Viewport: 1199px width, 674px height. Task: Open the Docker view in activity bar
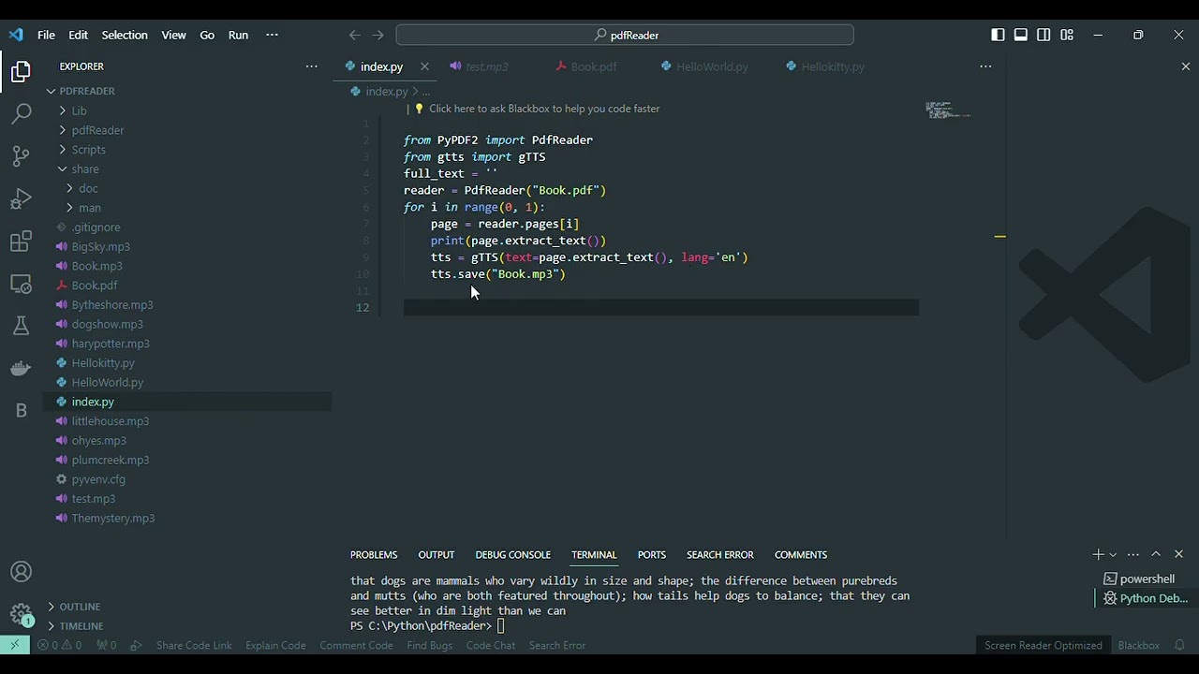(21, 368)
